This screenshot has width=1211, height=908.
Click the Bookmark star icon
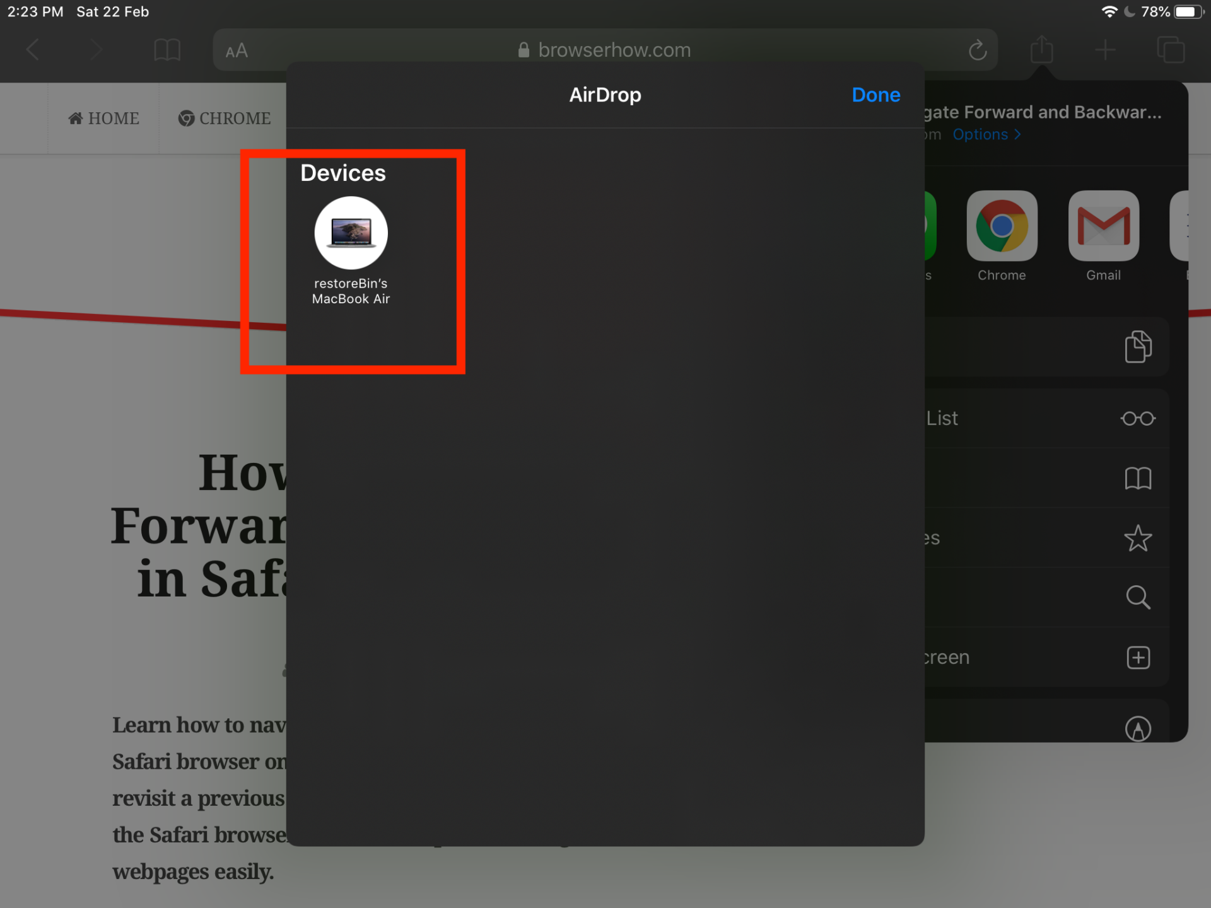(x=1140, y=537)
